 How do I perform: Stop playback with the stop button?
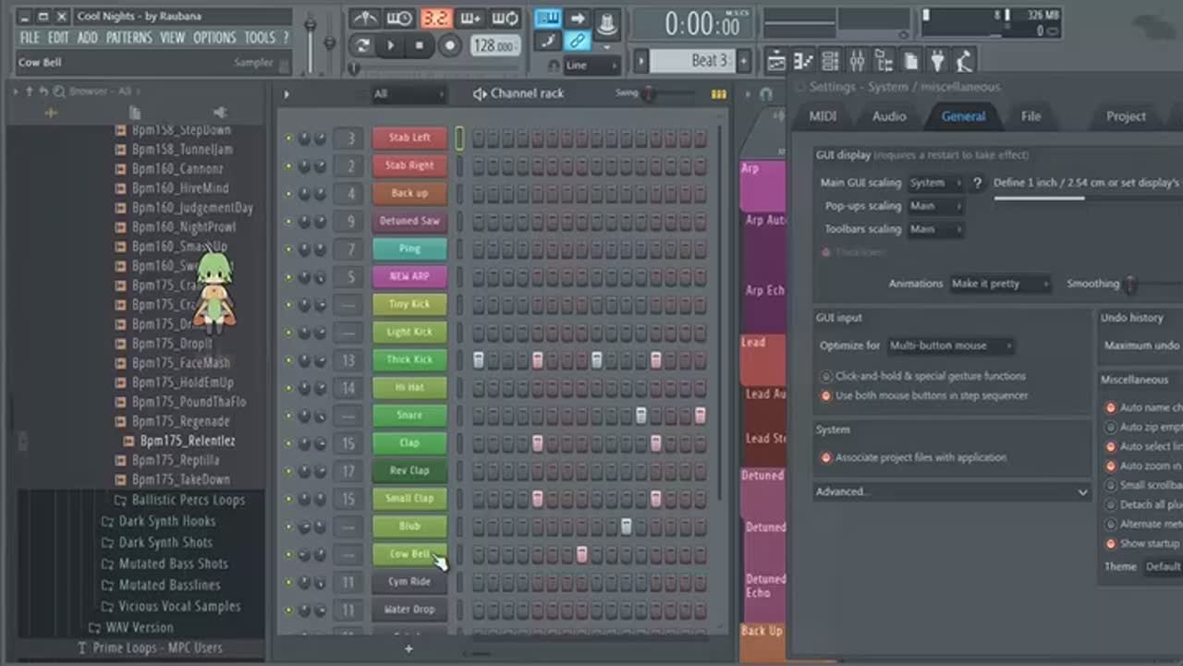(x=420, y=45)
